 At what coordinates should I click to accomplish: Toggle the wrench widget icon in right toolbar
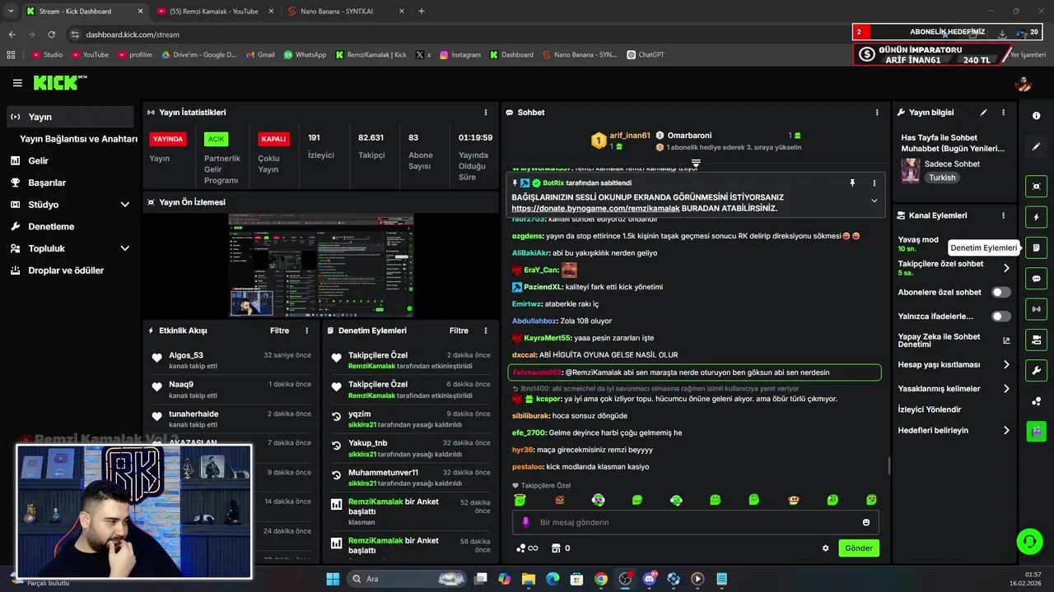click(x=1036, y=370)
